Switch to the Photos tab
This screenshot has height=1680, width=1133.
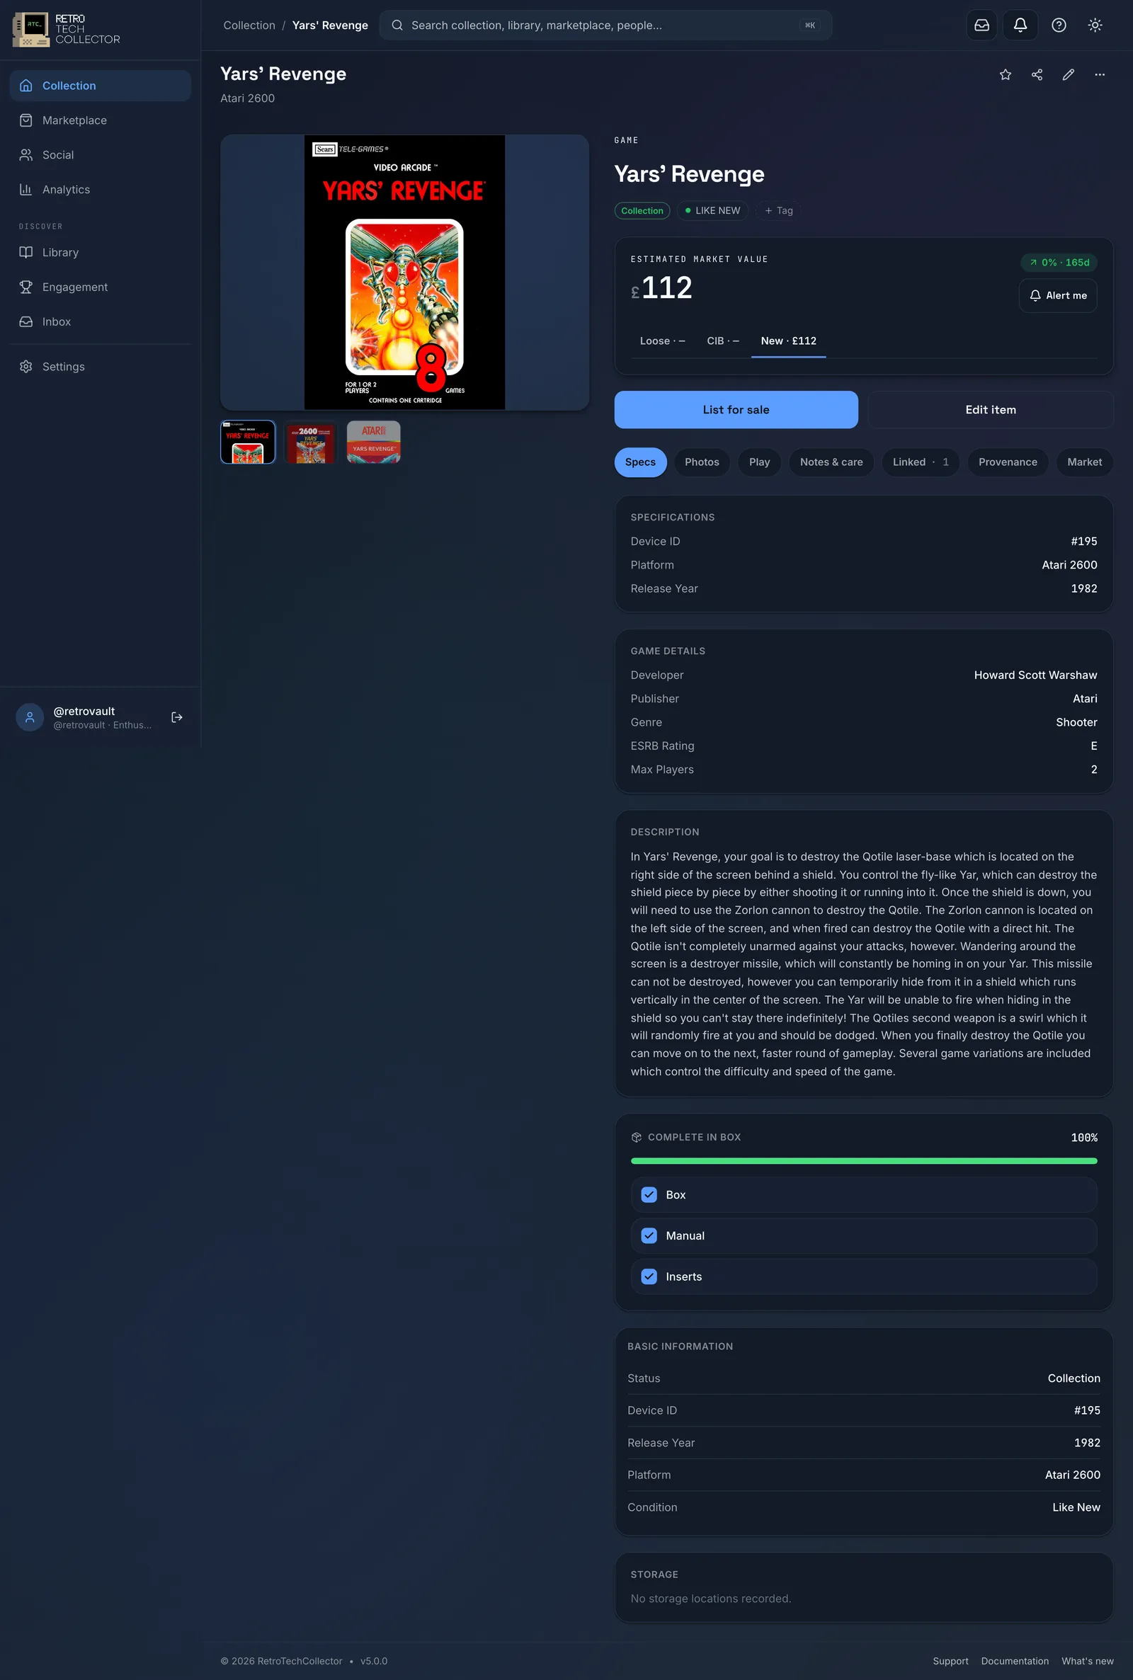pos(702,462)
